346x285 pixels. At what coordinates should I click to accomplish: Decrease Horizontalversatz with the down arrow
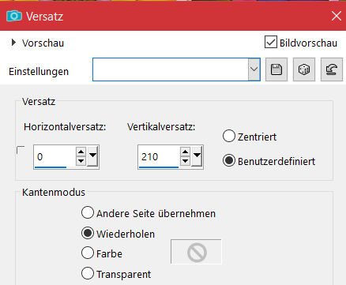pyautogui.click(x=81, y=161)
